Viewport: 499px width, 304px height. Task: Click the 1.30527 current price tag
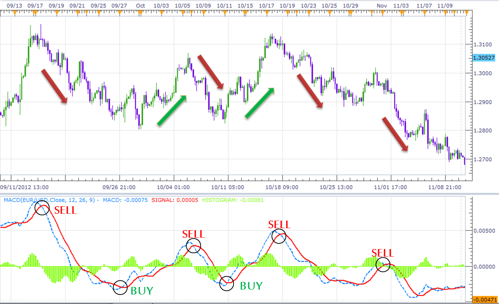pyautogui.click(x=484, y=58)
